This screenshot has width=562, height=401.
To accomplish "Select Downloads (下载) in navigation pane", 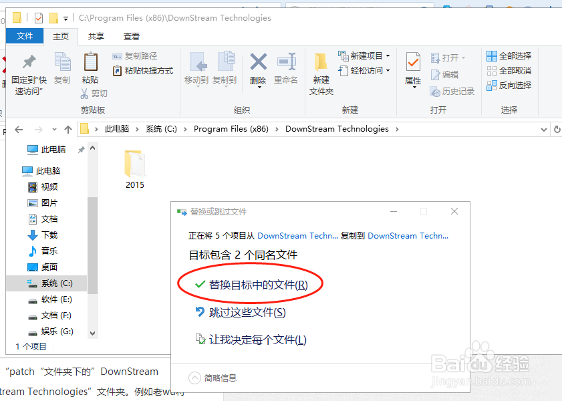I will [x=43, y=235].
